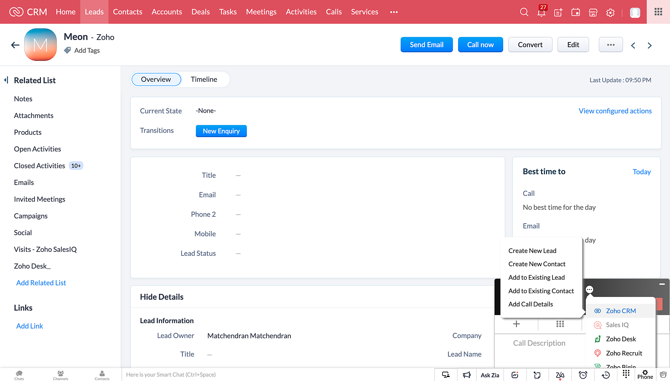This screenshot has height=381, width=670.
Task: Click the Edit button
Action: click(573, 44)
